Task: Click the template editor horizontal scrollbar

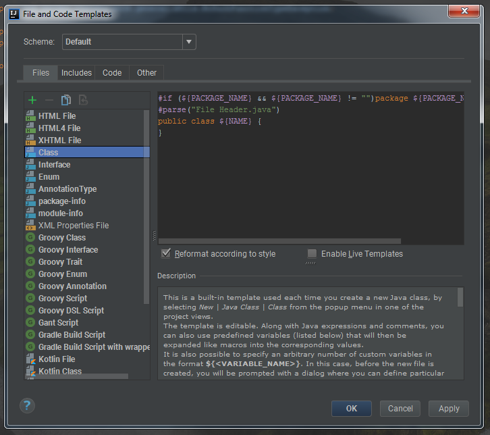Action: (279, 241)
